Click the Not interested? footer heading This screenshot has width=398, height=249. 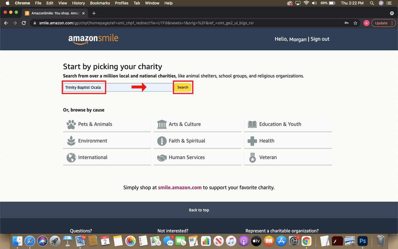173,231
